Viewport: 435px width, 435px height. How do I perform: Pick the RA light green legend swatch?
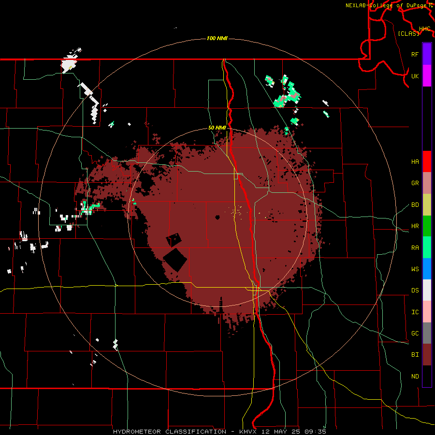(x=427, y=247)
